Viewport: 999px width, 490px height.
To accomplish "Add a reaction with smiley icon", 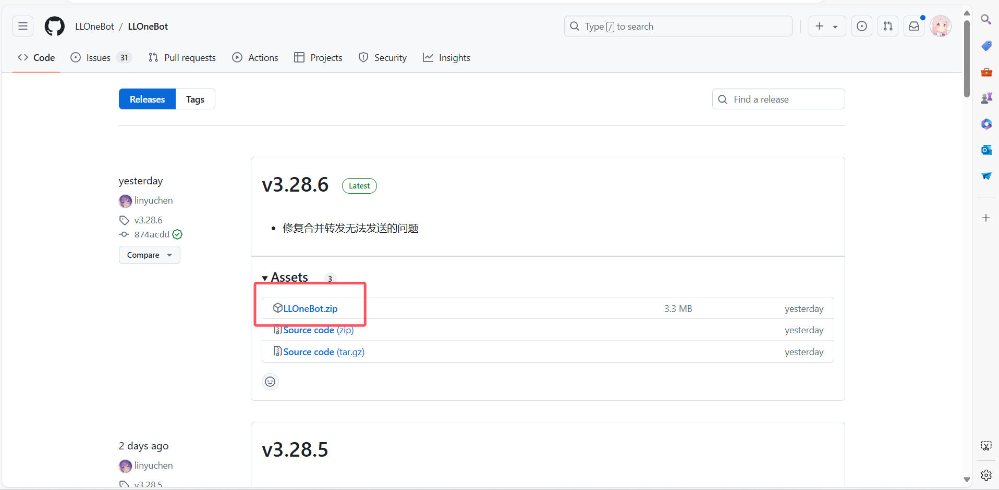I will 270,382.
